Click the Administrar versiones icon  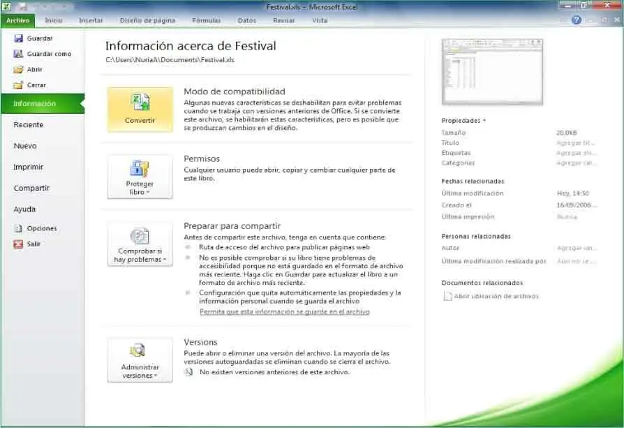click(138, 350)
